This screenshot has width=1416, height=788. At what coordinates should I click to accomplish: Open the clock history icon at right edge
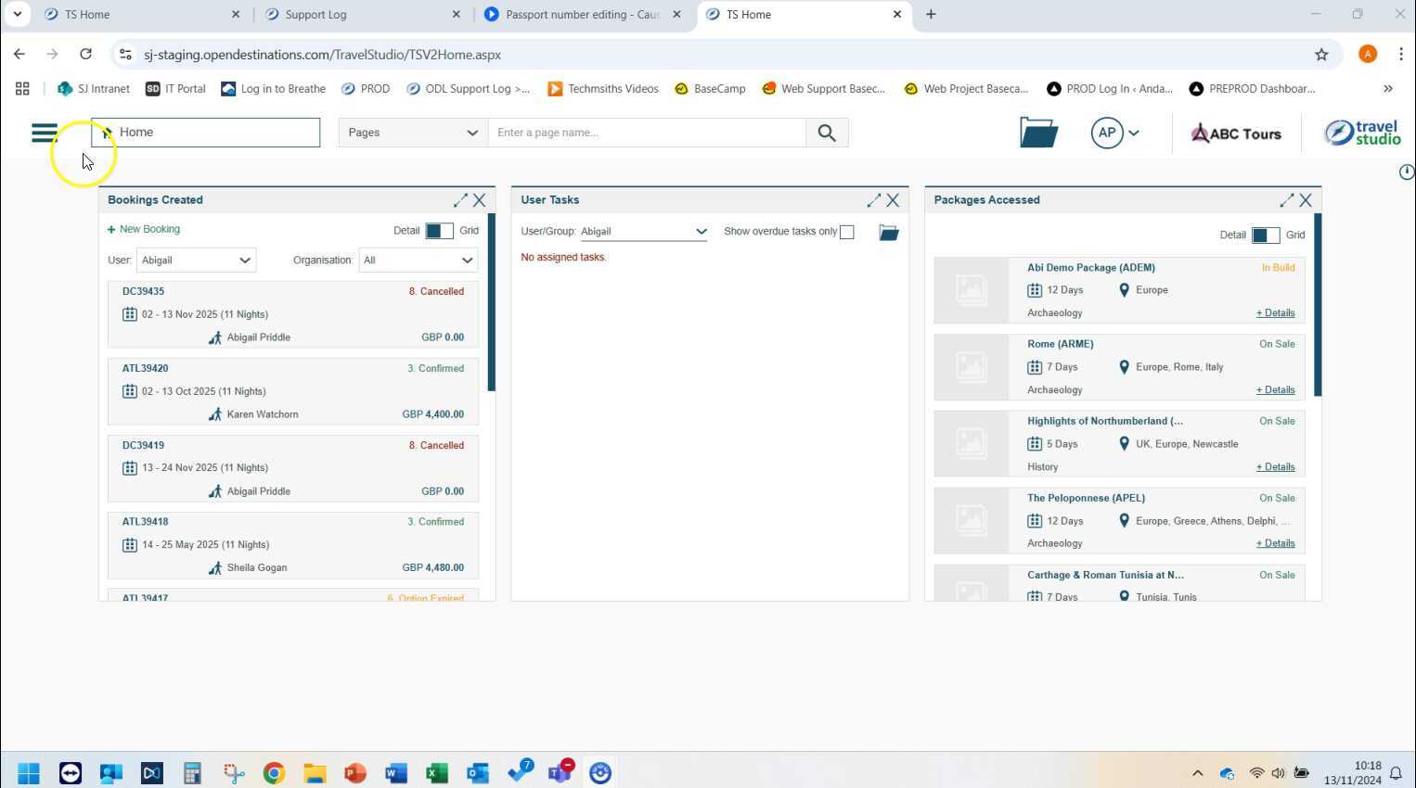1407,172
